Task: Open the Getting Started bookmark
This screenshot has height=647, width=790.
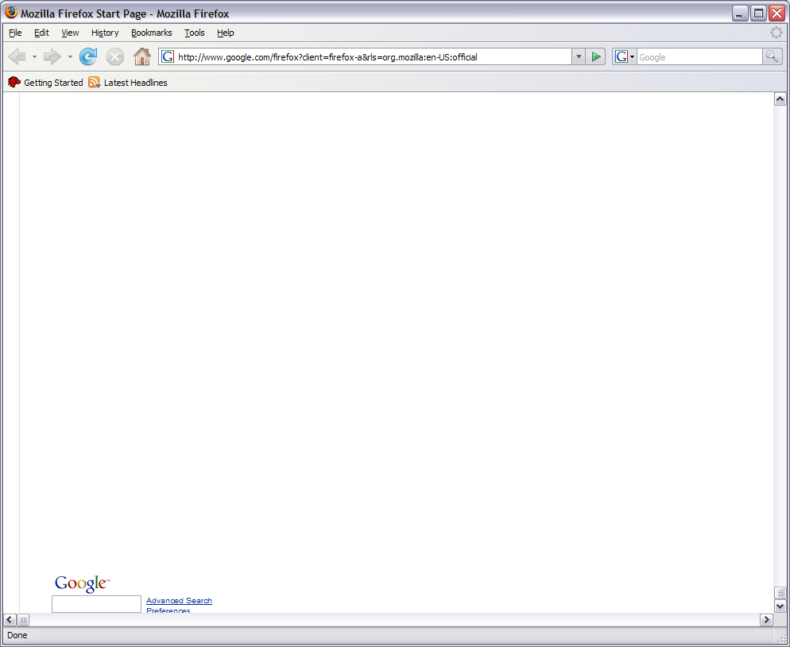Action: 52,83
